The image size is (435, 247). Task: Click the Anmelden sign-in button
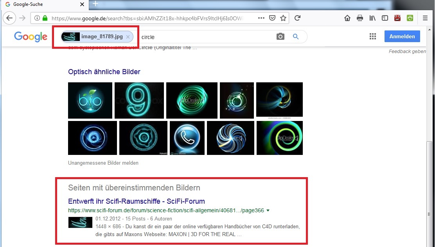402,36
